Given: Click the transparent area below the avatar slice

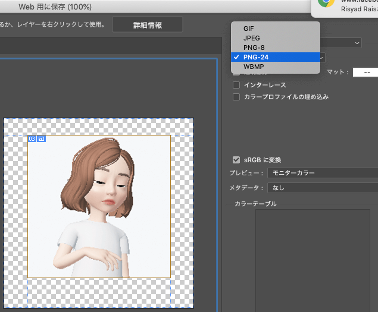Looking at the screenshot, I should (x=99, y=292).
